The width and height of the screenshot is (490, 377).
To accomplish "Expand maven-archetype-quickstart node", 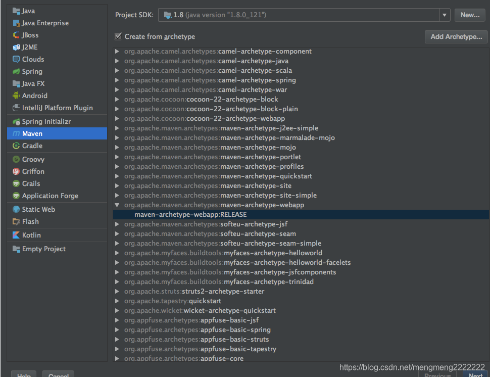I will tap(117, 176).
